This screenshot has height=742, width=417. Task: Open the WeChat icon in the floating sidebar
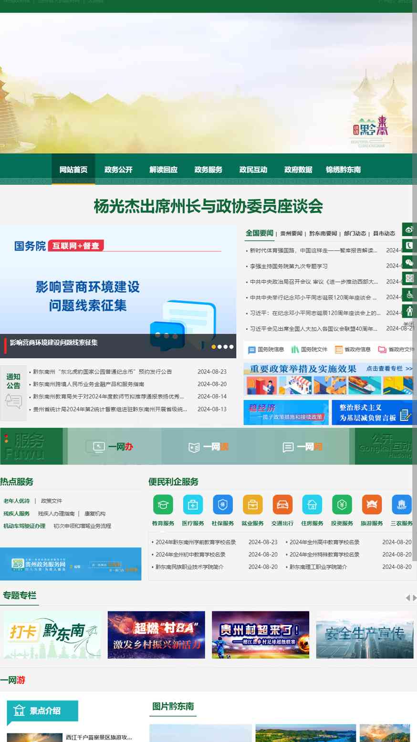(x=409, y=262)
